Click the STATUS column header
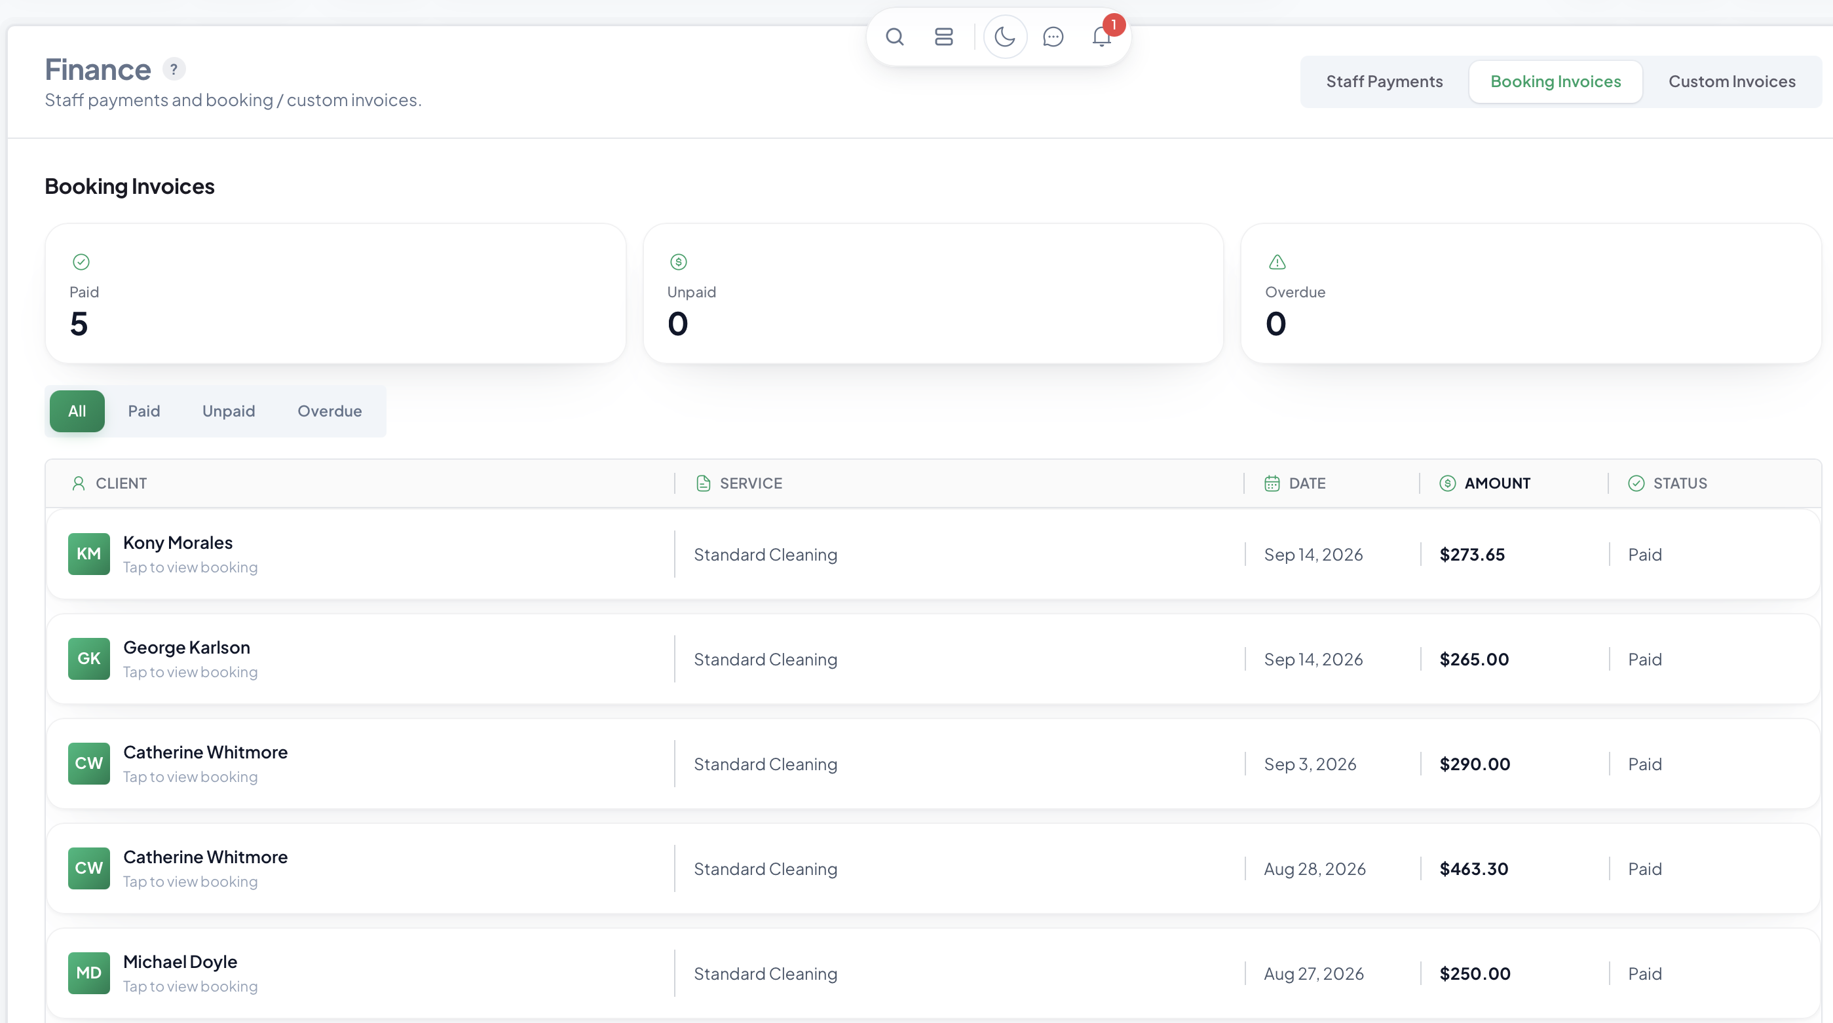Viewport: 1833px width, 1023px height. (1680, 484)
